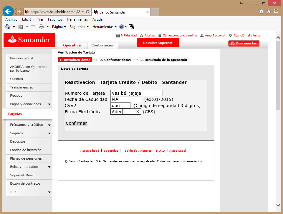Click the browser back arrow button
The height and width of the screenshot is (214, 283).
8,11
